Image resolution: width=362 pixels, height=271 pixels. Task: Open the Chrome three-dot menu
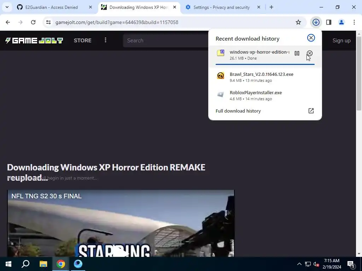click(x=354, y=22)
